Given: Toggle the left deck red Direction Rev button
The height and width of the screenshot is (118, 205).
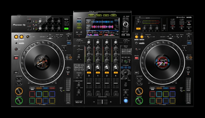Looking at the screenshot, I should pyautogui.click(x=16, y=58).
